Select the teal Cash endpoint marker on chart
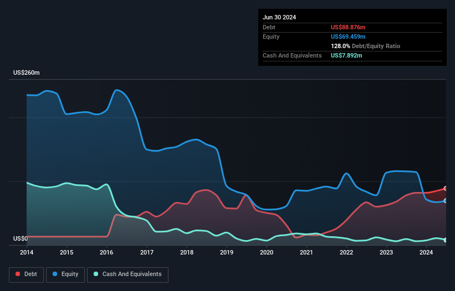The height and width of the screenshot is (291, 455). pyautogui.click(x=446, y=240)
